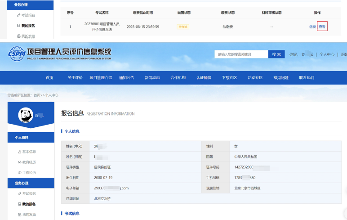Click the CSPM logo icon

click(x=17, y=54)
